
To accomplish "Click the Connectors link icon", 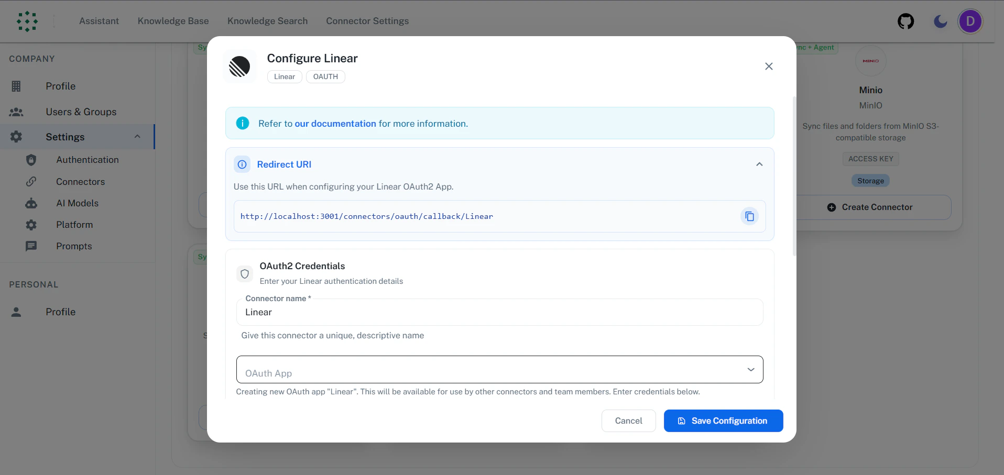I will click(31, 181).
